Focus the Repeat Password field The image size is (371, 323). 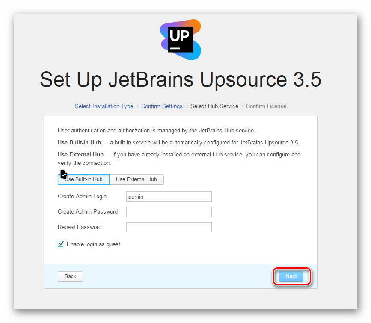click(x=169, y=227)
